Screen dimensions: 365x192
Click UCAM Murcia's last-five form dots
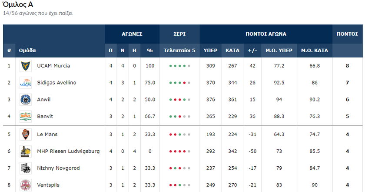(179, 66)
